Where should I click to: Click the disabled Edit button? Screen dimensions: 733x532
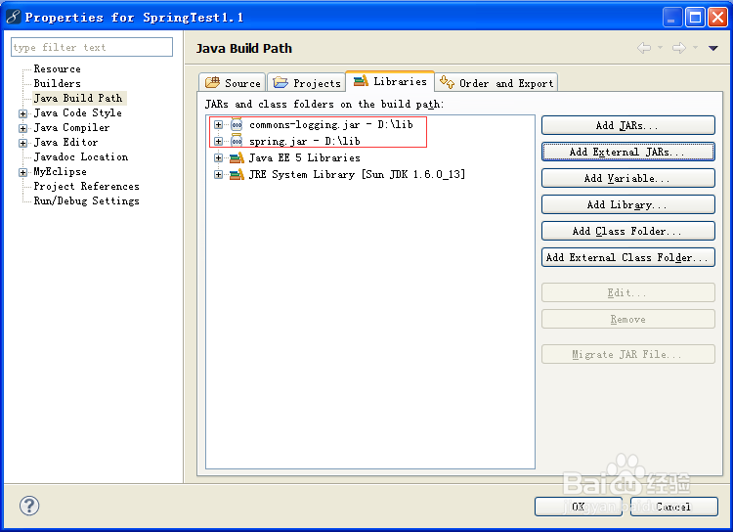pyautogui.click(x=627, y=293)
